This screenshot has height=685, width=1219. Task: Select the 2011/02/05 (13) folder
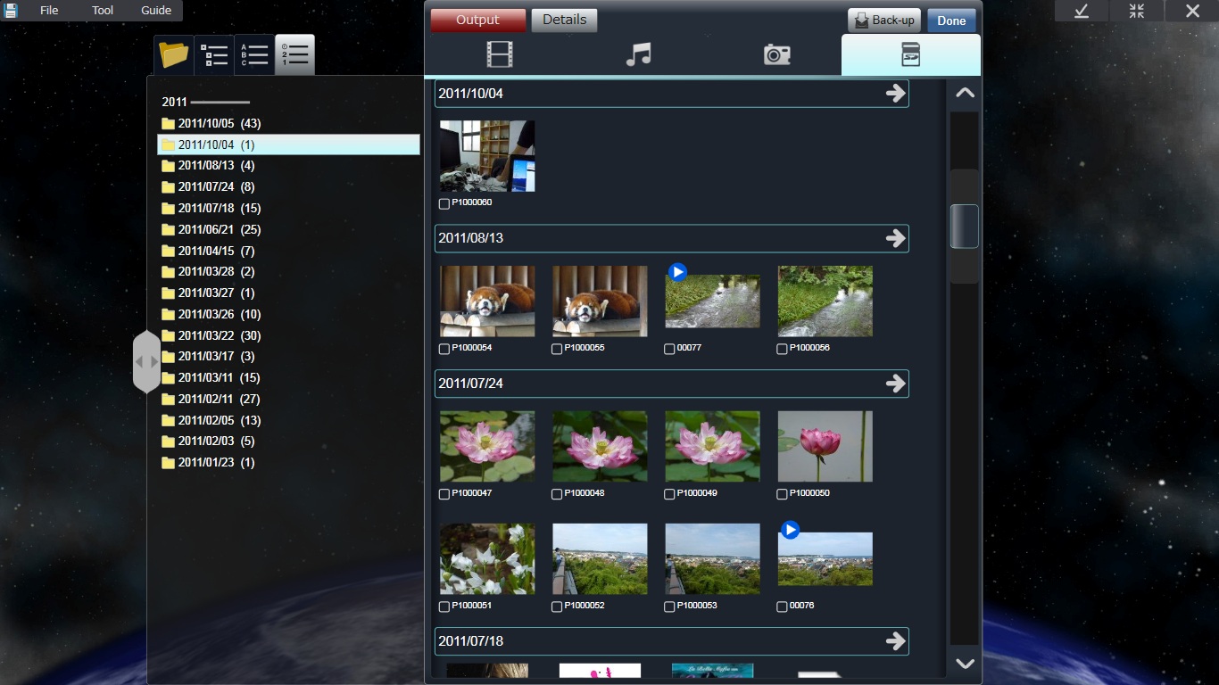click(288, 421)
